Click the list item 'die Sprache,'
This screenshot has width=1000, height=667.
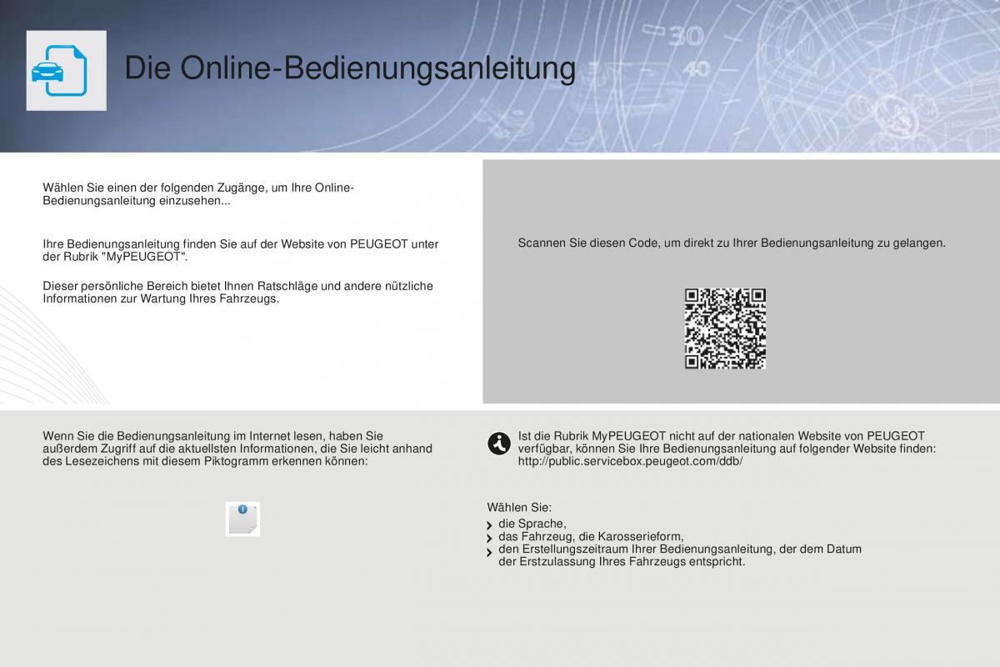tap(532, 524)
